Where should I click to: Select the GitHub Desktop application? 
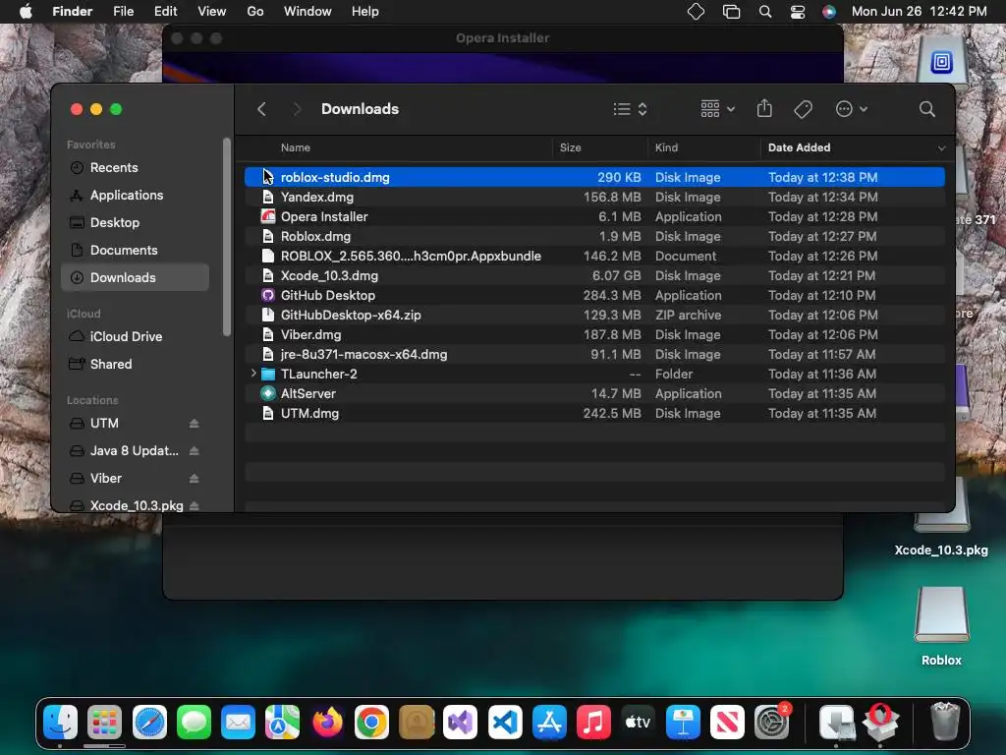(594, 295)
